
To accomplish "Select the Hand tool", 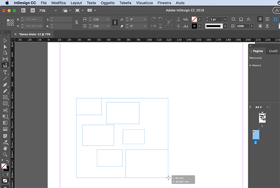I will coord(5,148).
